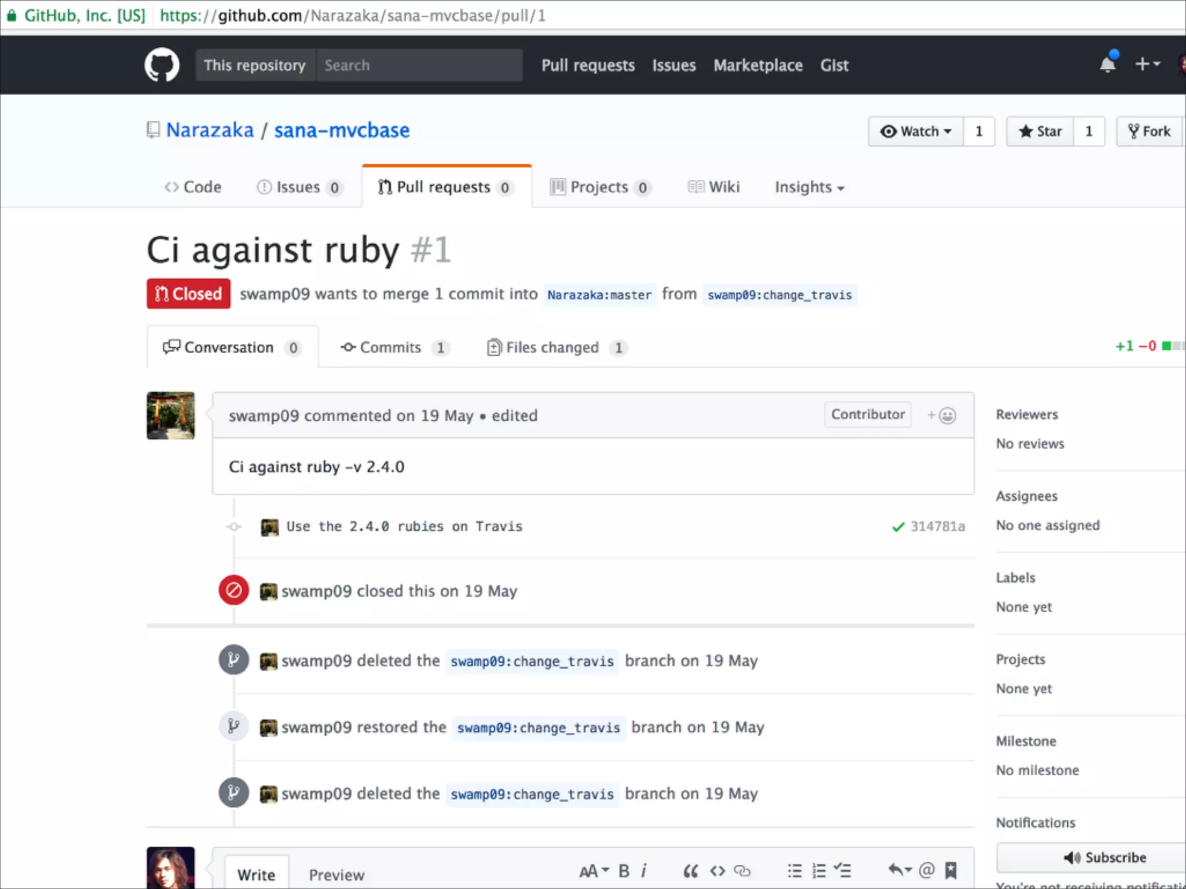Insert code with angle brackets icon

click(718, 870)
